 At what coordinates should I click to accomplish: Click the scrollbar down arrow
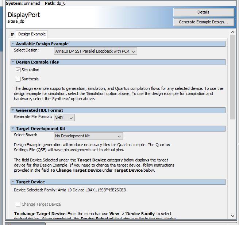coord(232,216)
